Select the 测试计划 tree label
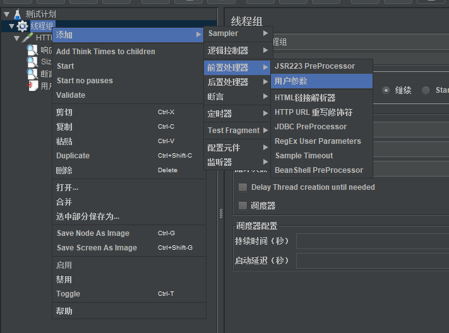 40,14
